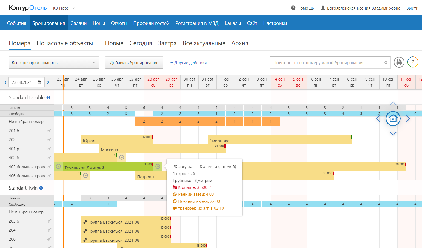Click the home icon in the navigation pad

click(x=393, y=119)
